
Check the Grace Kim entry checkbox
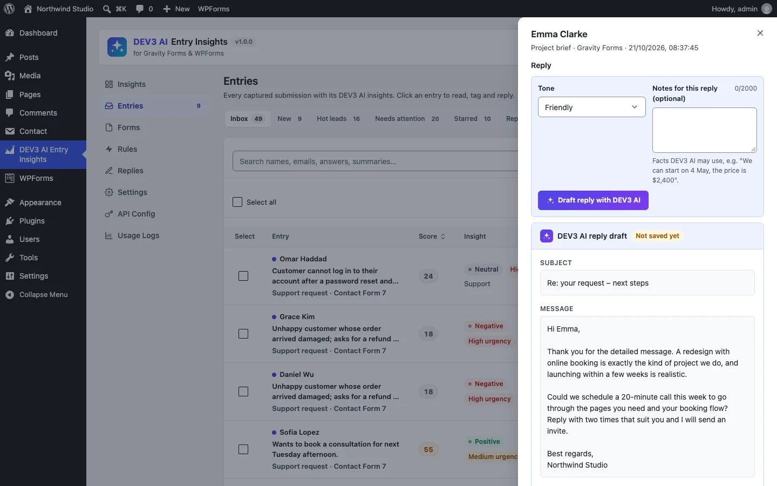243,334
